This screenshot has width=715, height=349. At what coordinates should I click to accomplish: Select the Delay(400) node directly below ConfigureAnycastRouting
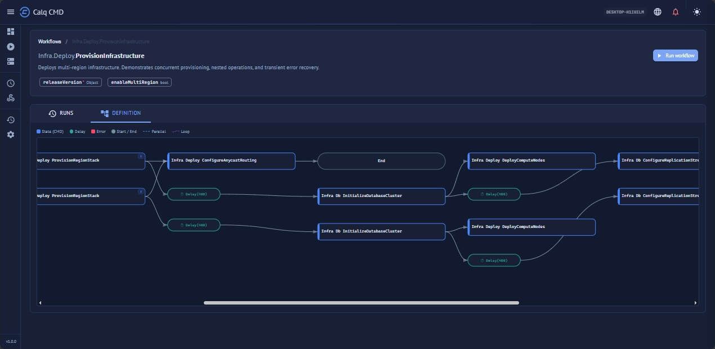click(x=194, y=194)
